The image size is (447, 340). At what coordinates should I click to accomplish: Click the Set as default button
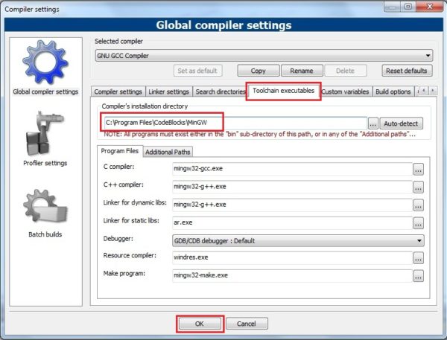point(197,71)
